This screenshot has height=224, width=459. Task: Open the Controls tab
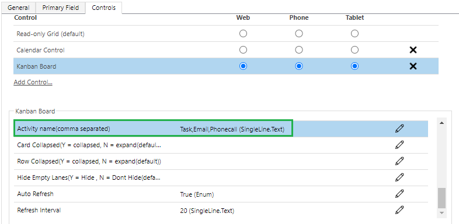coord(103,8)
